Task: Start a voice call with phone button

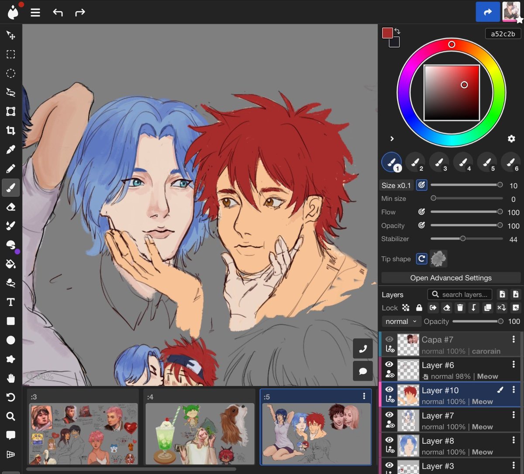Action: click(363, 349)
